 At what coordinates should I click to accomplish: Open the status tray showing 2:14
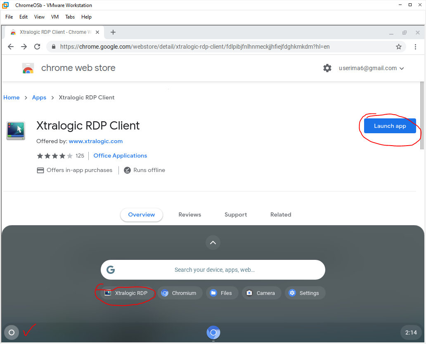tap(411, 332)
